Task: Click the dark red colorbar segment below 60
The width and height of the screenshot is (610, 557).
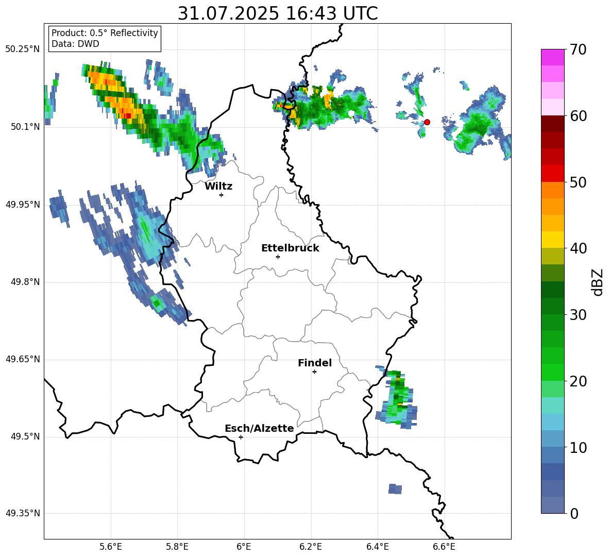Action: coord(552,124)
